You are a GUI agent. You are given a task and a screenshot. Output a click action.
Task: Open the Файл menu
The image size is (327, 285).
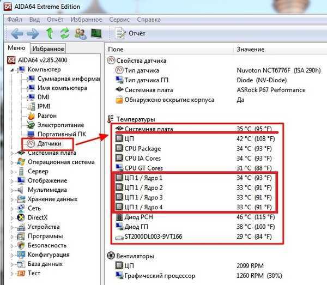point(15,20)
